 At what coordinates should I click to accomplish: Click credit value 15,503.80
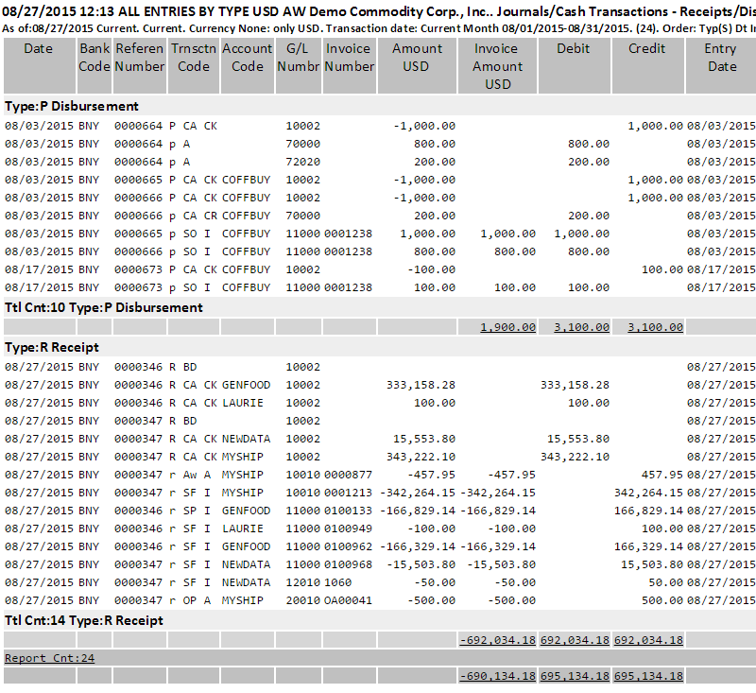[x=652, y=564]
